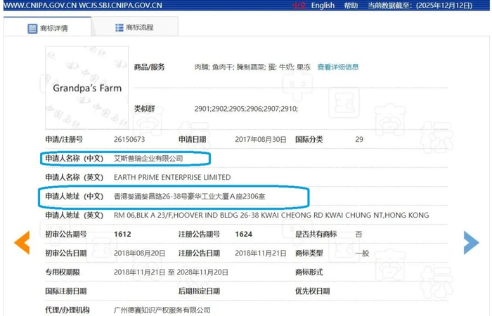Click the 申请/注册号 field label

pyautogui.click(x=64, y=139)
